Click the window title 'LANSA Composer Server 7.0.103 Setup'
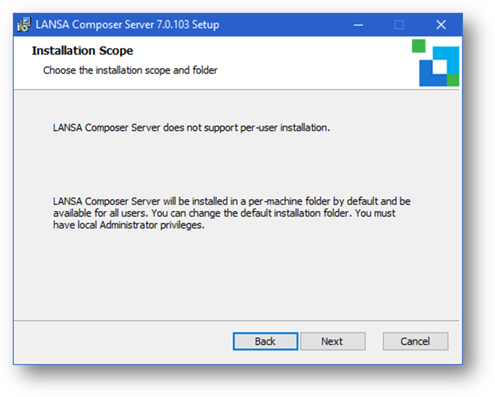The height and width of the screenshot is (397, 495). (127, 25)
